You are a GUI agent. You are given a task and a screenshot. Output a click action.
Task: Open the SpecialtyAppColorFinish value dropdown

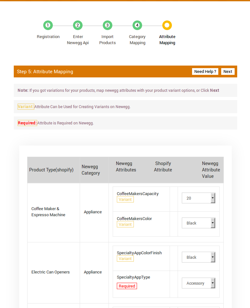coord(198,257)
